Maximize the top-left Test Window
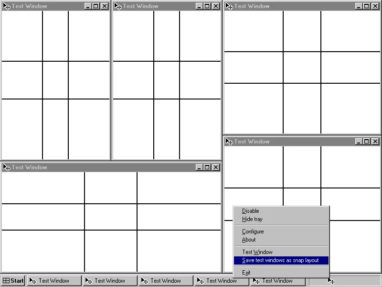Image resolution: width=382 pixels, height=287 pixels. click(x=96, y=6)
